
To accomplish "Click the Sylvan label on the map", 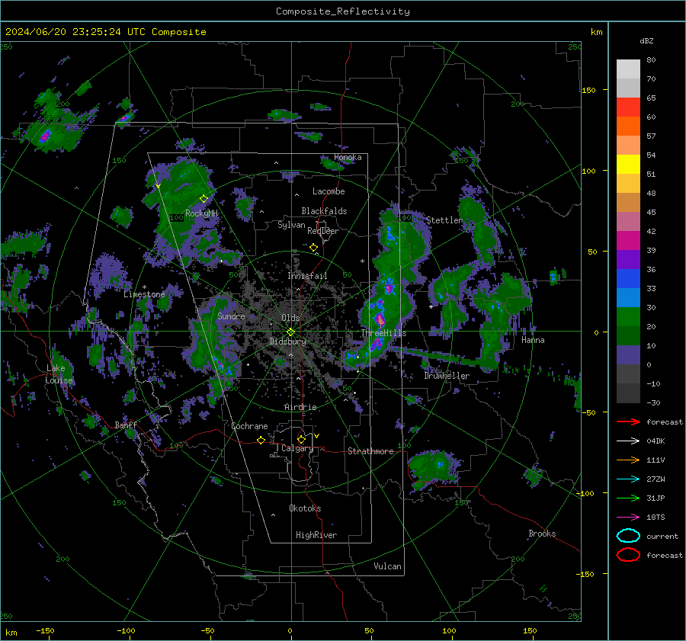I will click(x=291, y=225).
